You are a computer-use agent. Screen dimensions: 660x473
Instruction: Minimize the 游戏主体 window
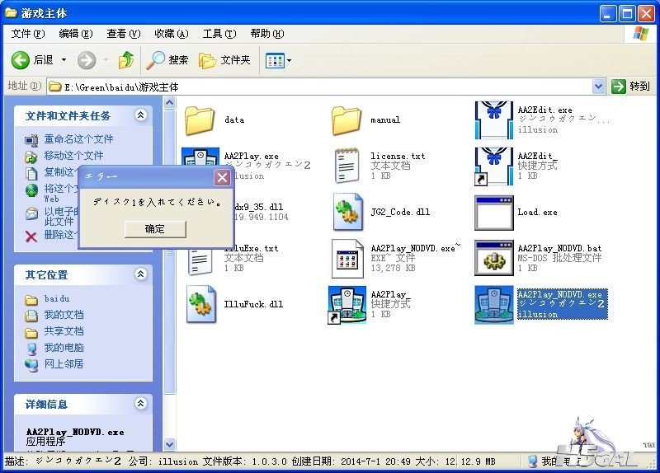[x=607, y=13]
